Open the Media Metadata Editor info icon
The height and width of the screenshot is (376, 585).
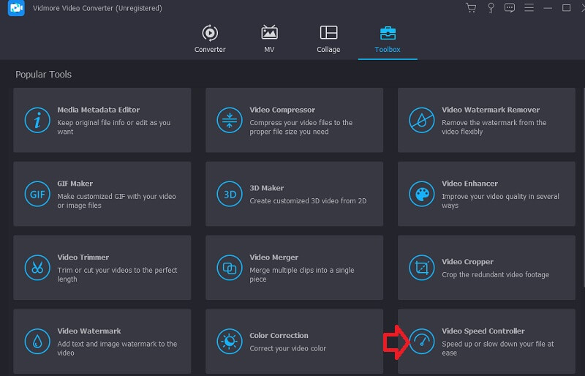(x=37, y=120)
